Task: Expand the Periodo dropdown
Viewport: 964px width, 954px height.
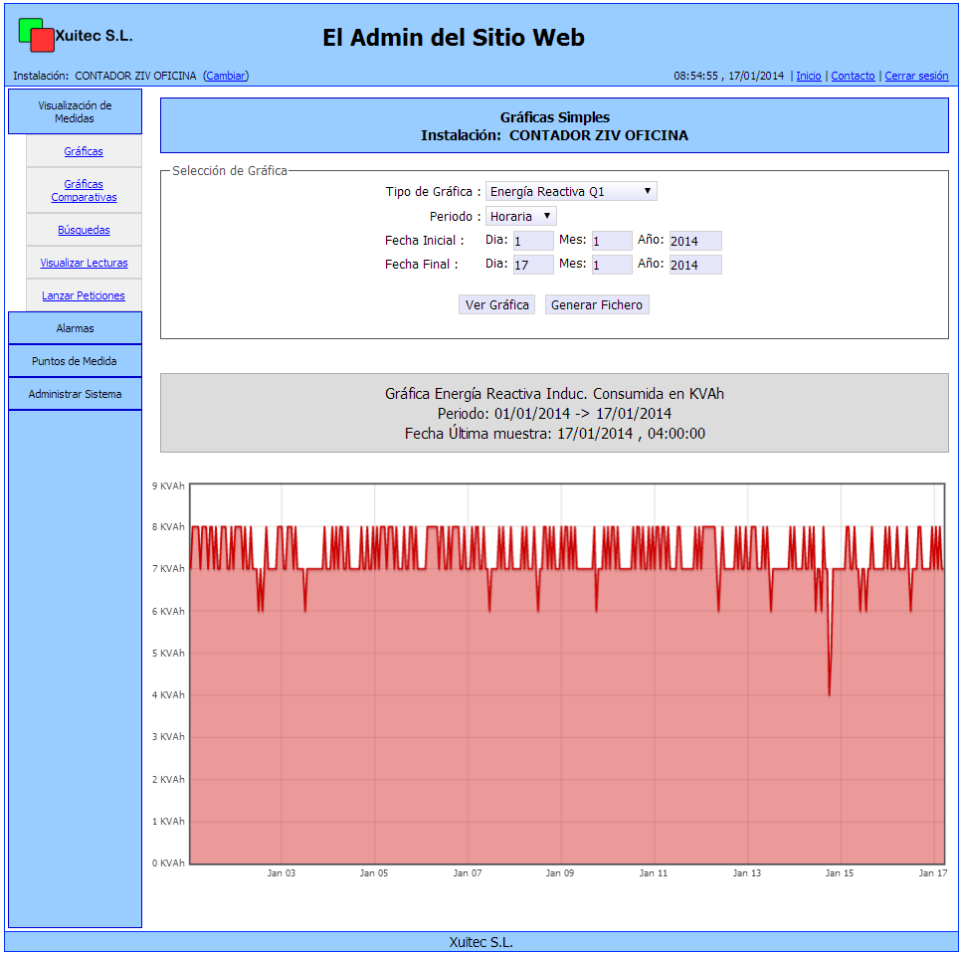Action: (x=521, y=217)
